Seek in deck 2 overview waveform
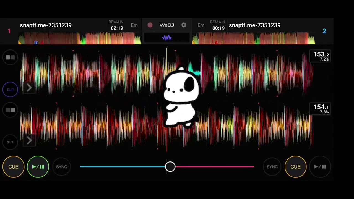 254,38
